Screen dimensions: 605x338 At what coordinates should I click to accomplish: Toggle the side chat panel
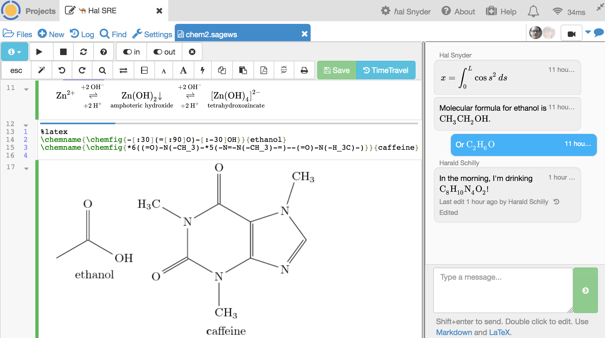599,33
